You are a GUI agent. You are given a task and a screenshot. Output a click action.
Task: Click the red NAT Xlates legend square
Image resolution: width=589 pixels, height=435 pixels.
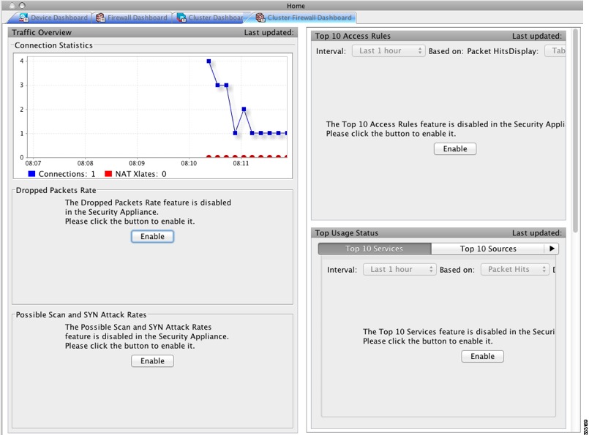tap(108, 174)
